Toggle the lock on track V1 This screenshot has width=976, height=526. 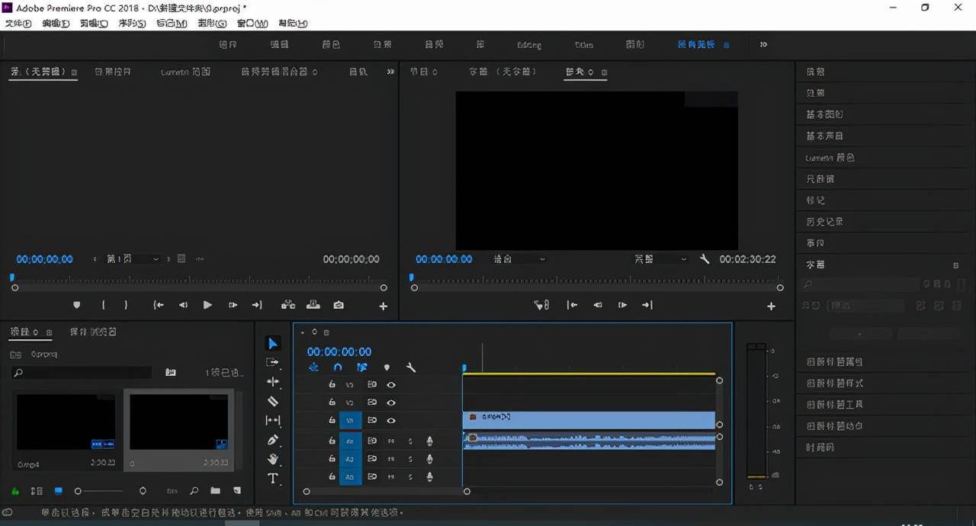pyautogui.click(x=332, y=420)
